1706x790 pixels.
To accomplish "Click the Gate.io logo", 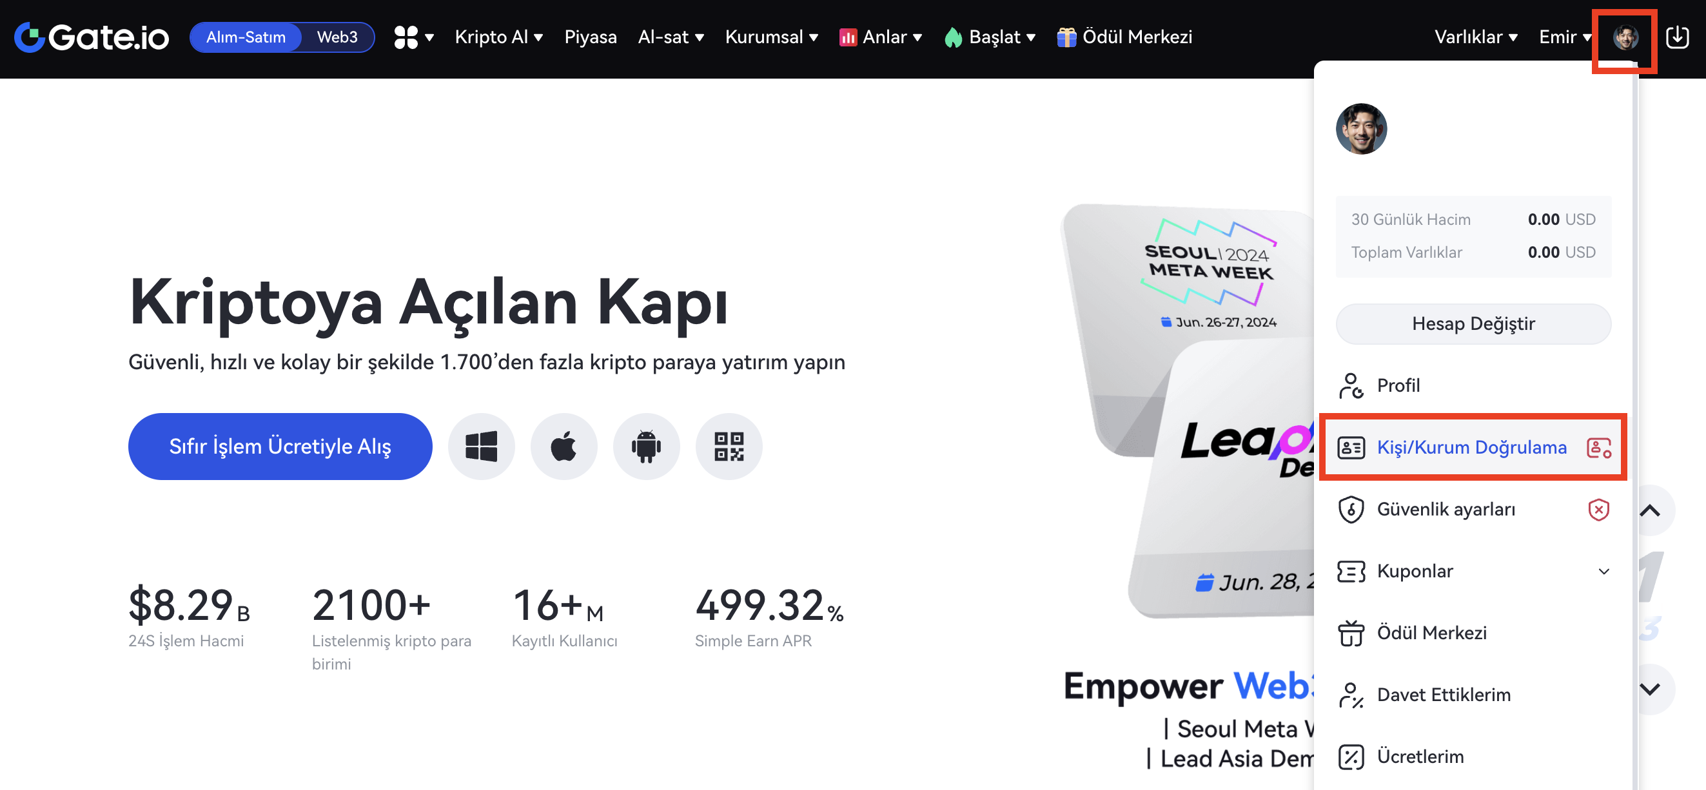I will [x=92, y=37].
